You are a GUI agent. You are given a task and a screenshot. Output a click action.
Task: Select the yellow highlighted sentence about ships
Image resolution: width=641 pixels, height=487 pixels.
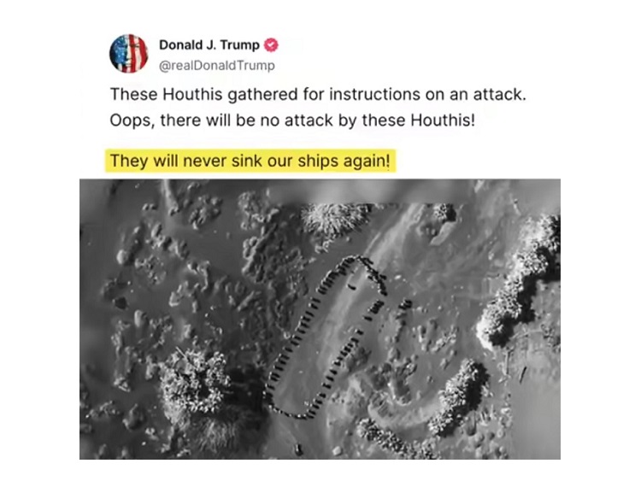pyautogui.click(x=250, y=161)
